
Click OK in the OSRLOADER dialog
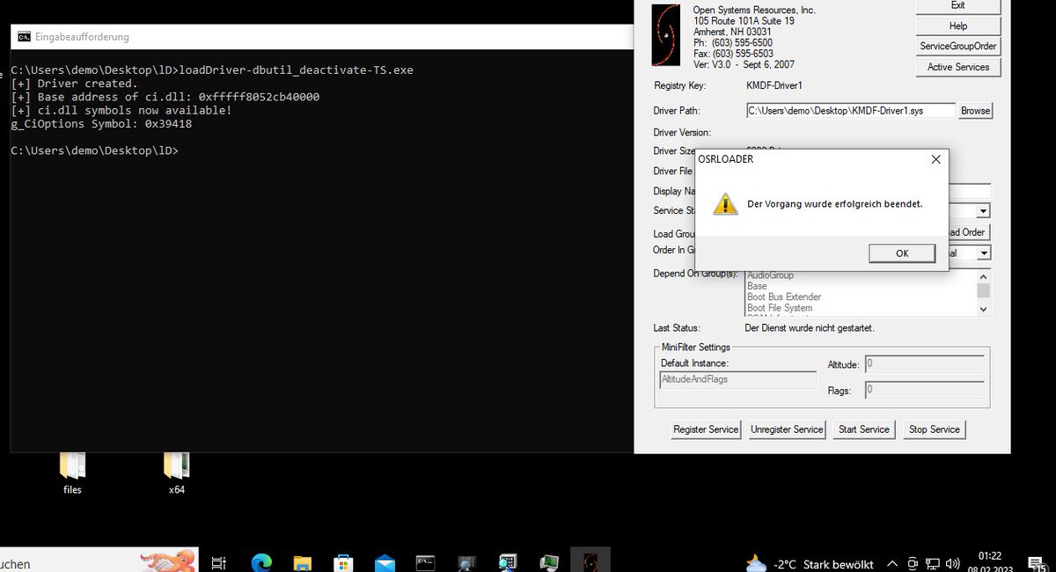click(x=902, y=253)
